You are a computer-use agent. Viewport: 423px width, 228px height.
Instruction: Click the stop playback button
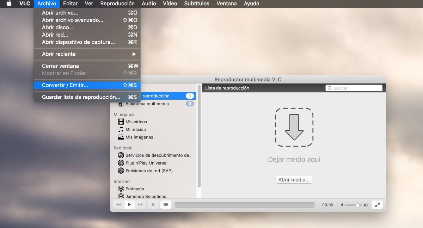click(x=153, y=204)
